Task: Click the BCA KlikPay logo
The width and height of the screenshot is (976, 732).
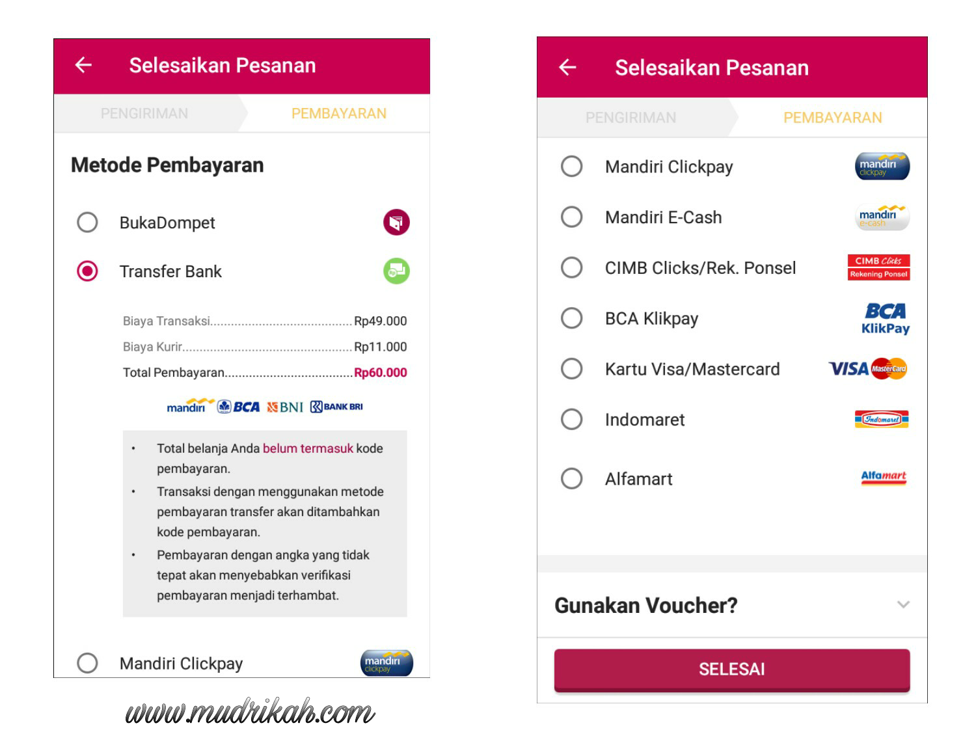Action: [886, 318]
